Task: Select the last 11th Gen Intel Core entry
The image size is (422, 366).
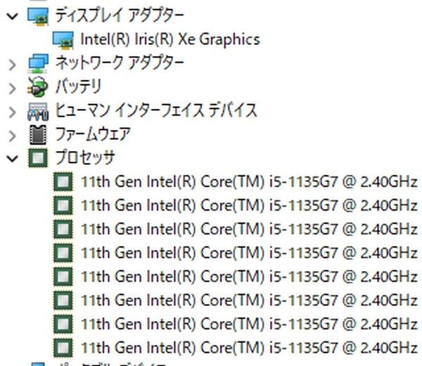Action: click(x=249, y=348)
